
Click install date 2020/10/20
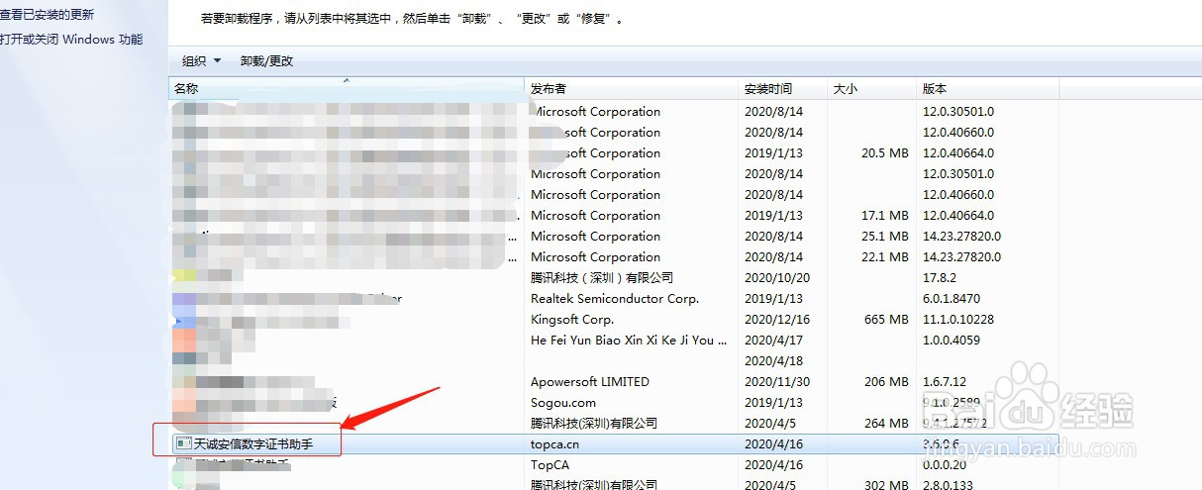tap(777, 278)
